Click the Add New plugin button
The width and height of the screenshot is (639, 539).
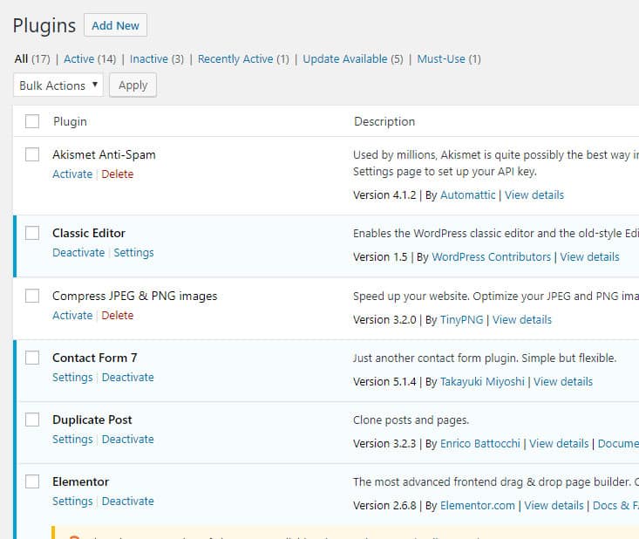(x=115, y=25)
